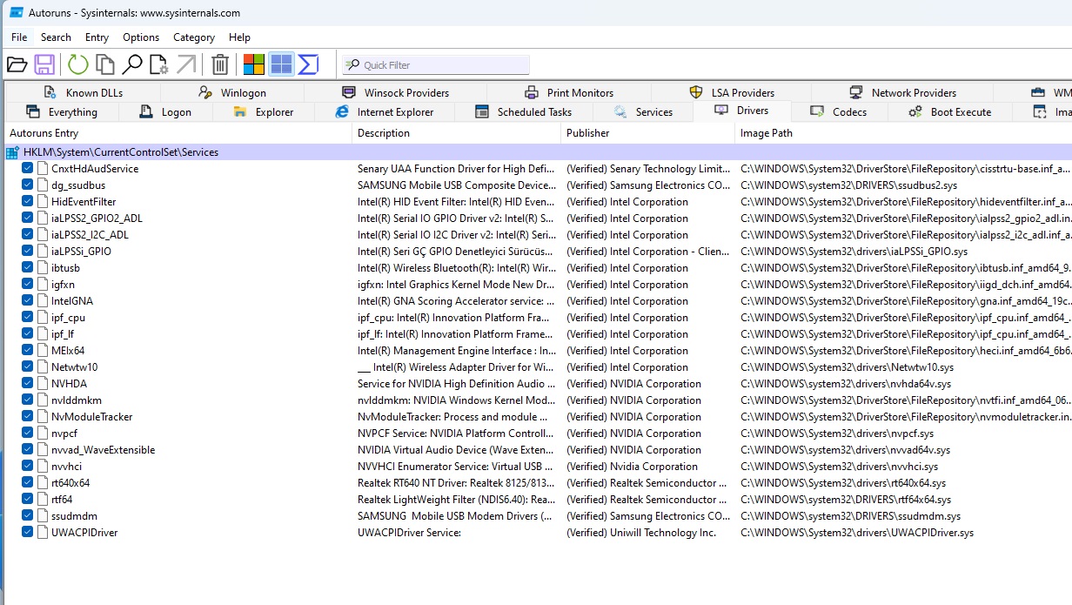Viewport: 1072px width, 605px height.
Task: Switch to the Winlogon tab
Action: pos(231,92)
